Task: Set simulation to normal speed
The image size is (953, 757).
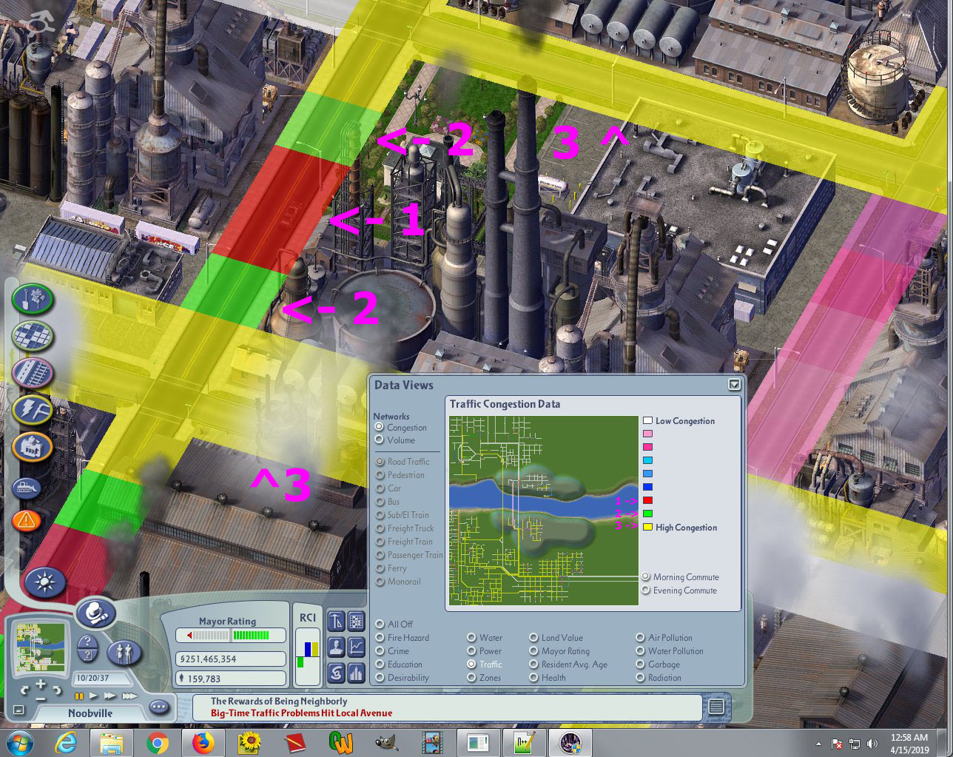Action: (93, 696)
